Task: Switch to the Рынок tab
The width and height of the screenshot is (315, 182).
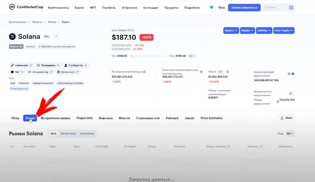Action: (30, 118)
